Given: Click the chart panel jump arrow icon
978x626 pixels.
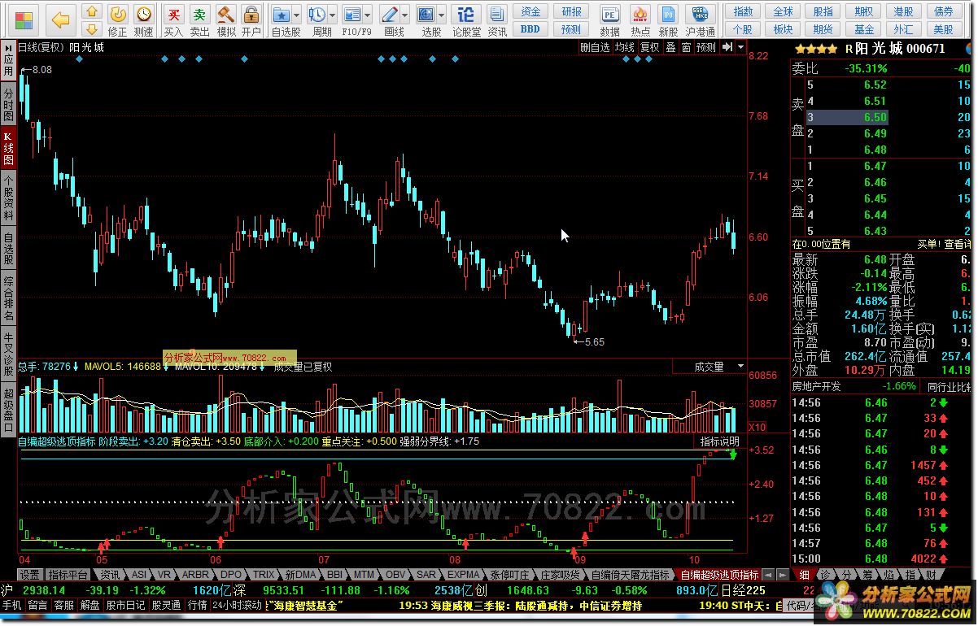Looking at the screenshot, I should pos(727,47).
